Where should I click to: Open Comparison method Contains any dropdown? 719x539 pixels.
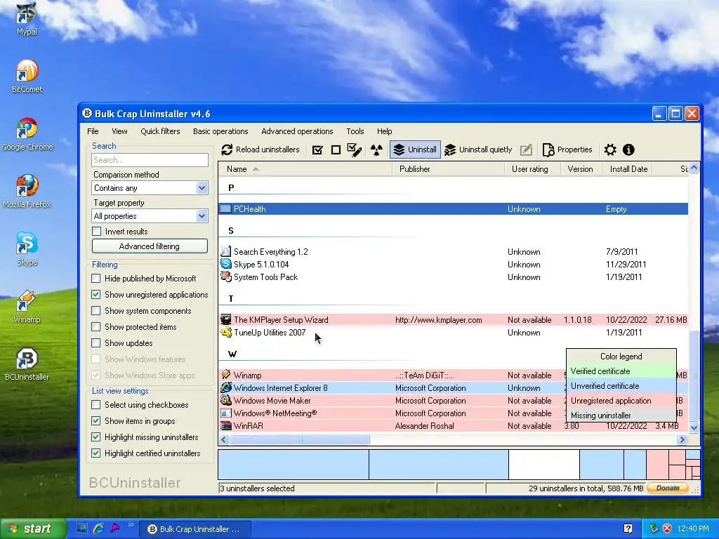click(x=150, y=188)
